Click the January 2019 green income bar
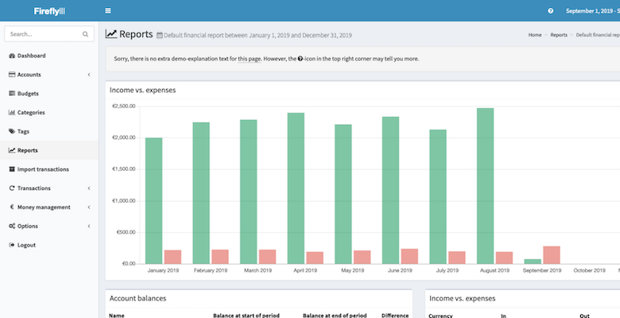The image size is (620, 318). (x=154, y=200)
